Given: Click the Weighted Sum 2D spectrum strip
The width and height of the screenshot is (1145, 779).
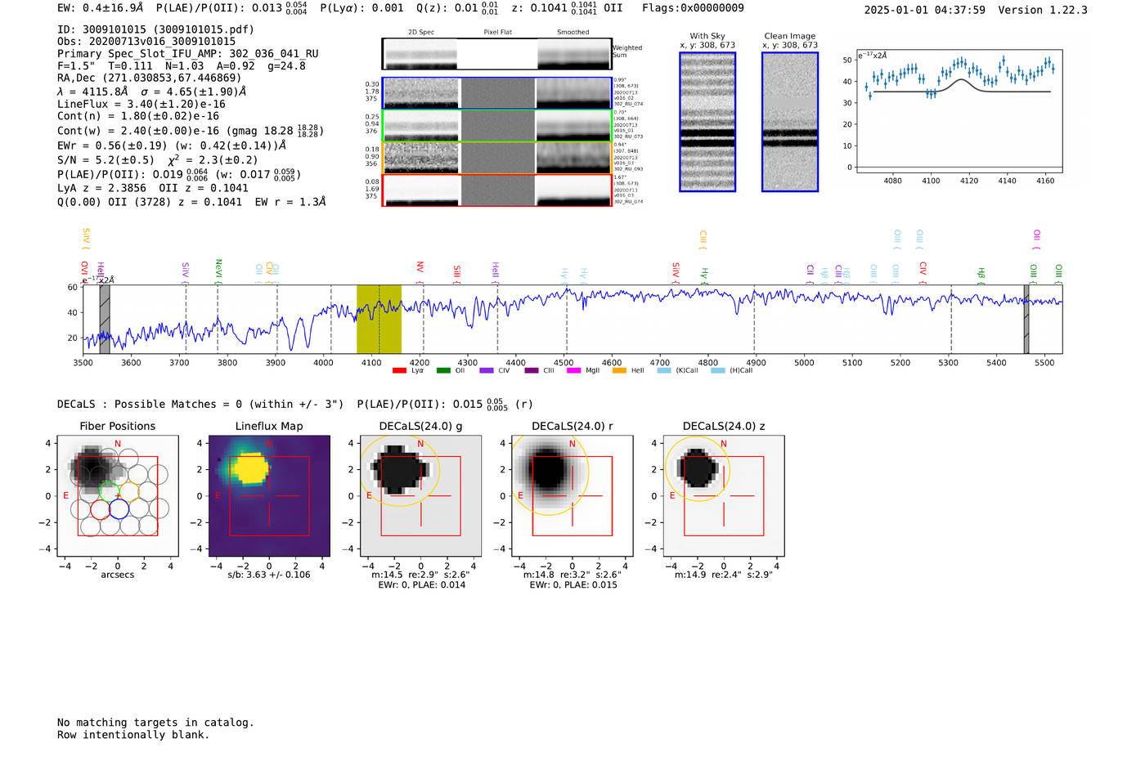Looking at the screenshot, I should [496, 54].
